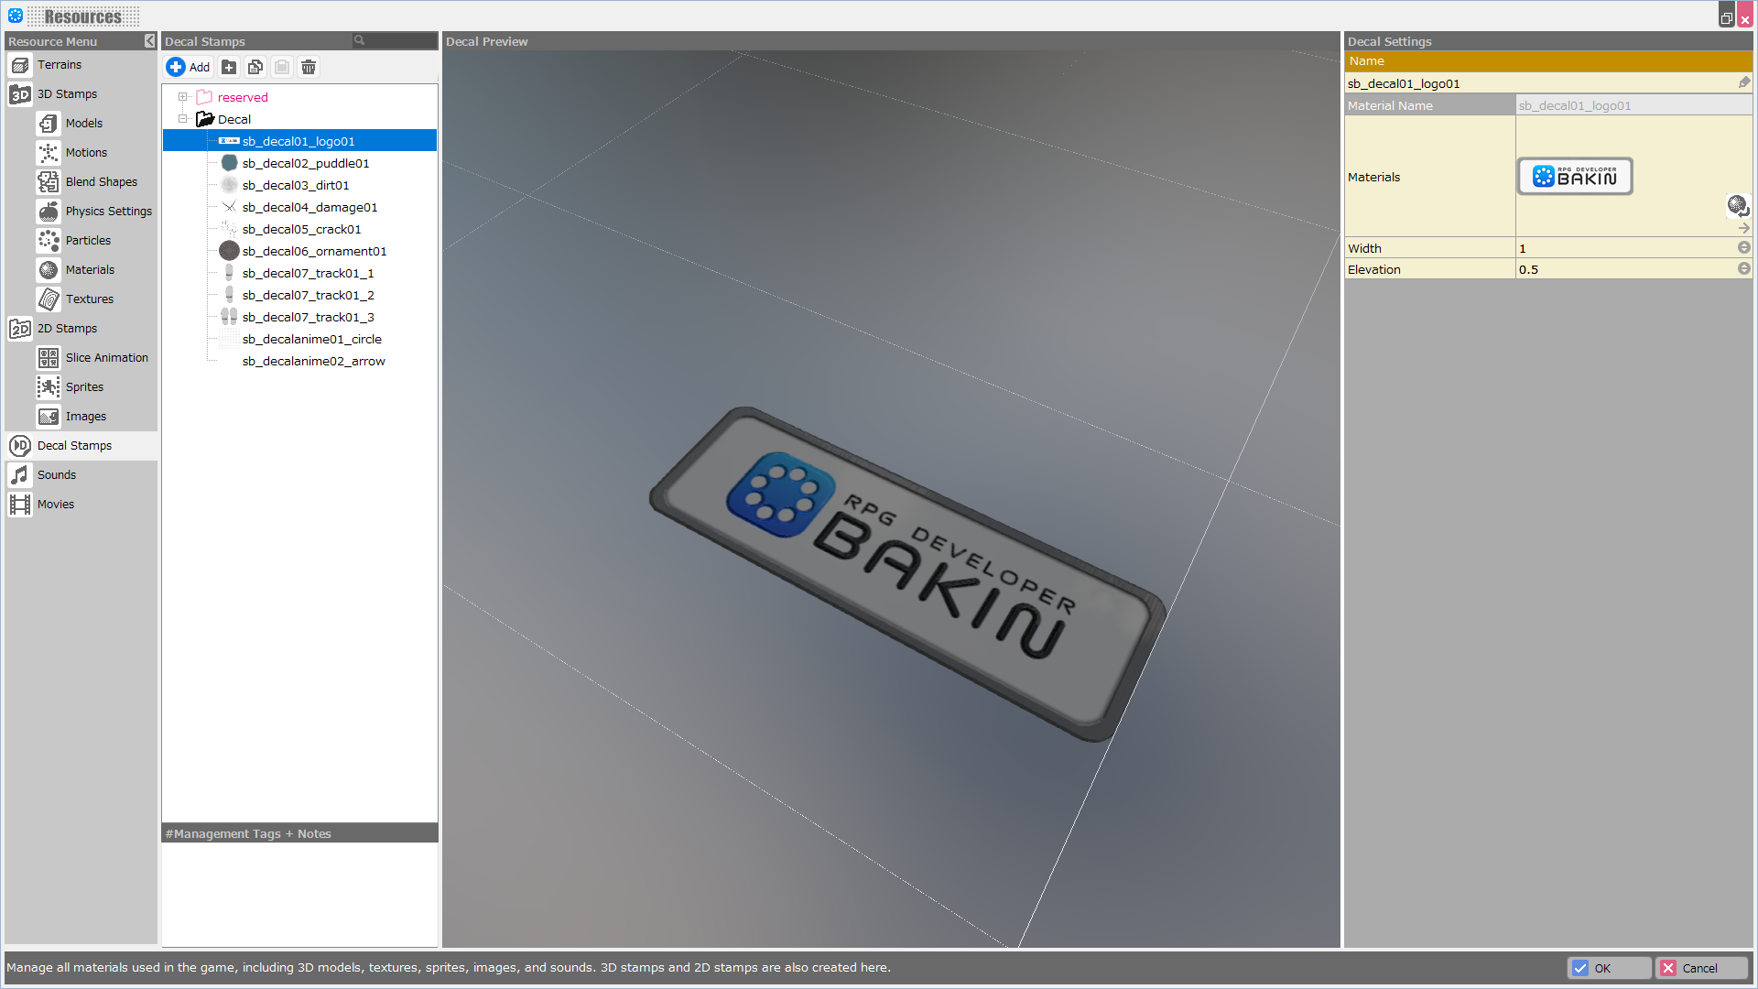Collapse the Resource Menu panel arrow

[149, 41]
